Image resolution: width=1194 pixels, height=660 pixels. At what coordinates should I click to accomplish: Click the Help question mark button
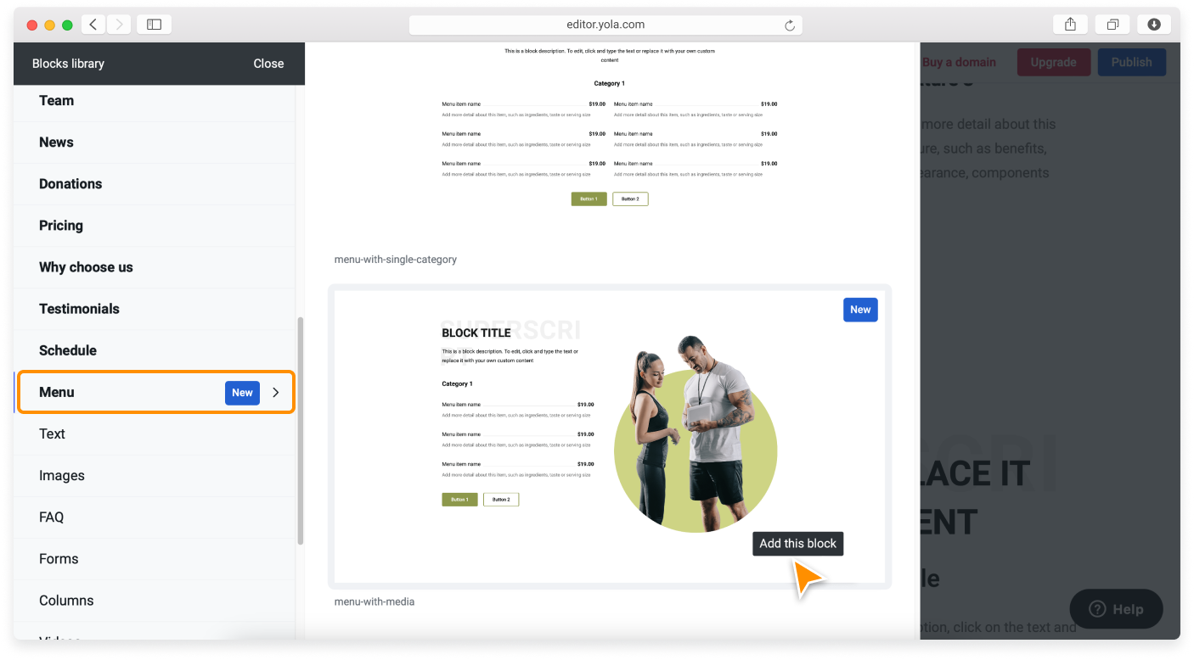(1116, 609)
